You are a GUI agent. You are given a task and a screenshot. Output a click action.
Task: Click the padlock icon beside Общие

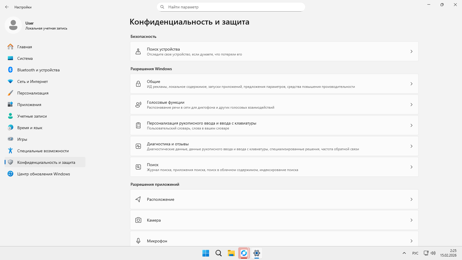138,84
